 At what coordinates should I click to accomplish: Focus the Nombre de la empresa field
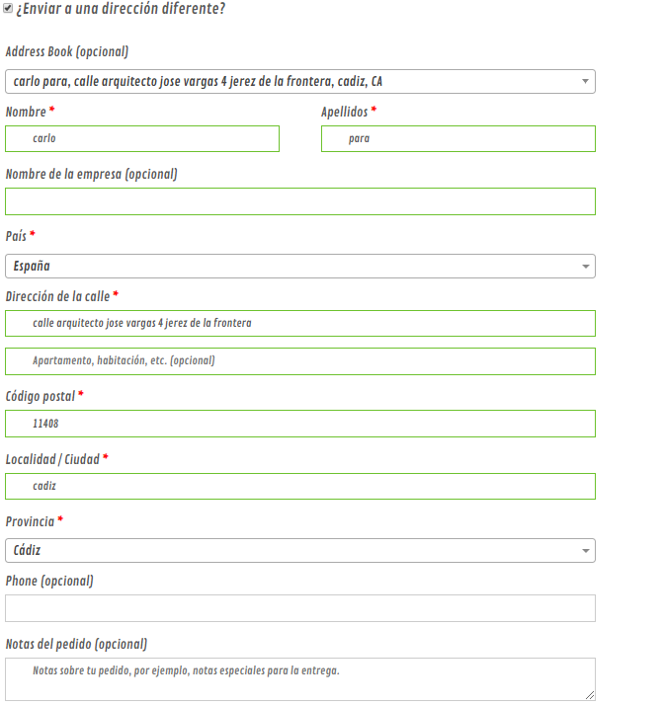(x=300, y=201)
